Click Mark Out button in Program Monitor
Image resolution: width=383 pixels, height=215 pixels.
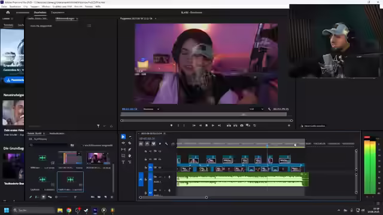(184, 125)
